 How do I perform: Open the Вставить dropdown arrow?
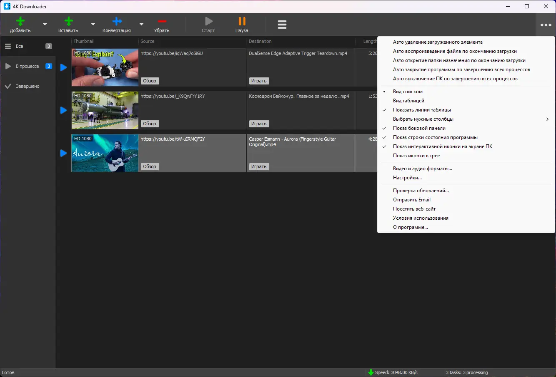93,24
